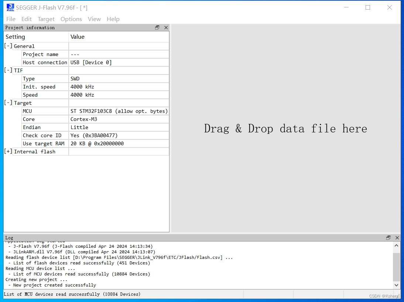Undock the Project information panel
The image size is (404, 302).
(x=157, y=28)
